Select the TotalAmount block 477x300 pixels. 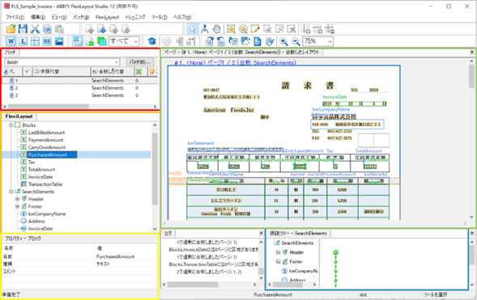pyautogui.click(x=41, y=170)
